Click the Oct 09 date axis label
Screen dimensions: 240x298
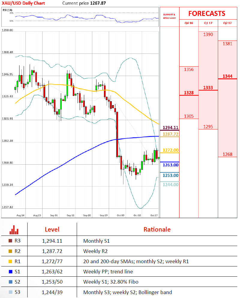point(120,215)
